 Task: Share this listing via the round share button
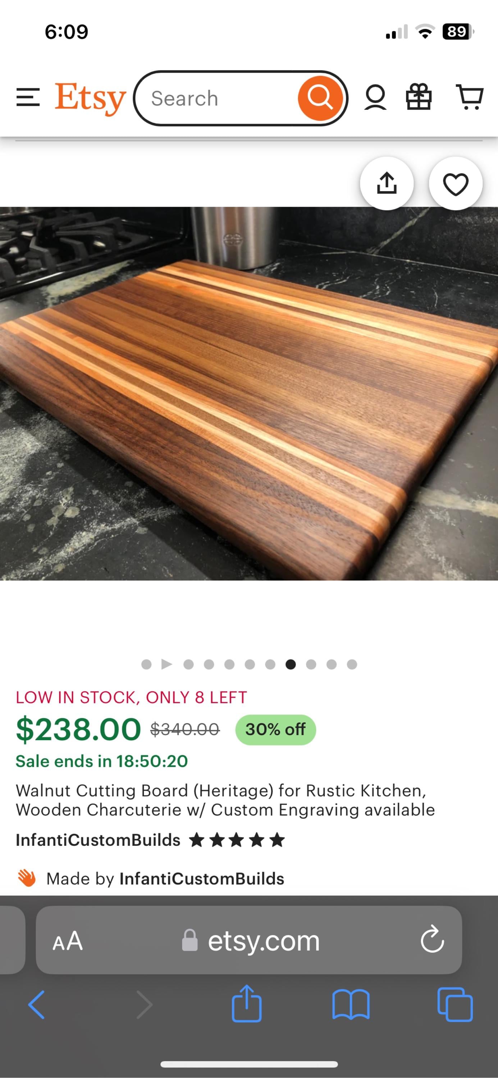(387, 183)
